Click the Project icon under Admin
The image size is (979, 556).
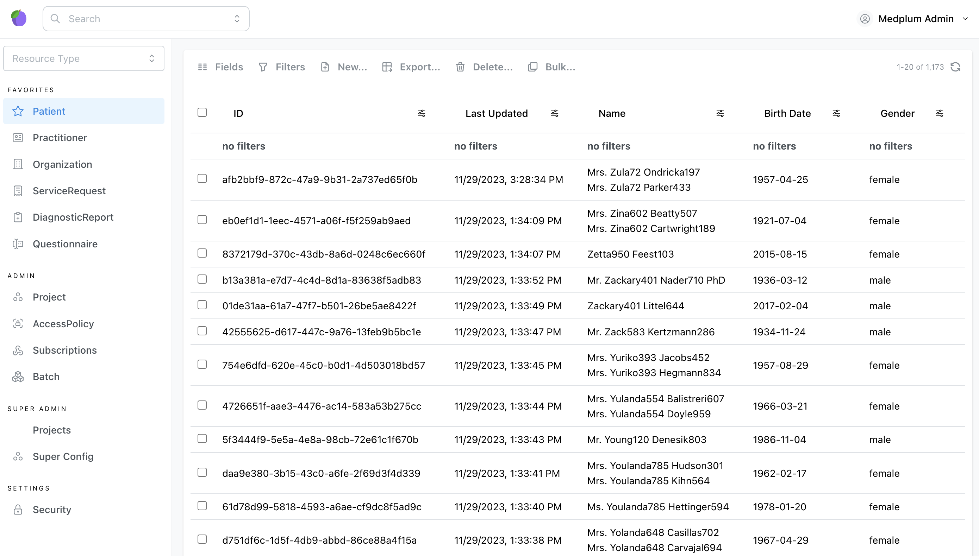pos(18,297)
